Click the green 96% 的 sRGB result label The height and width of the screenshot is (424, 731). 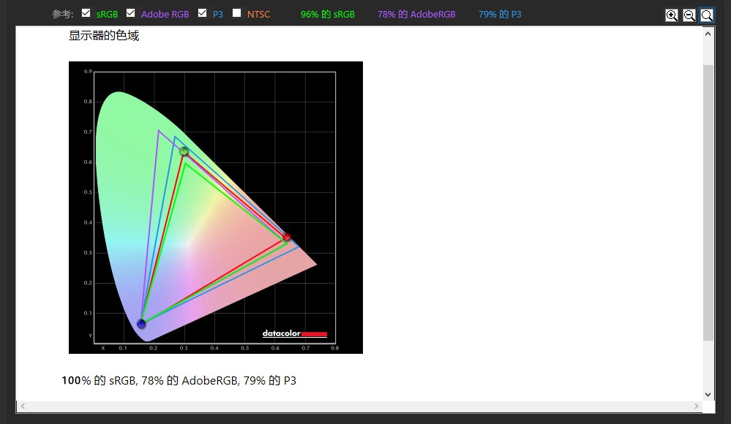[x=327, y=15]
